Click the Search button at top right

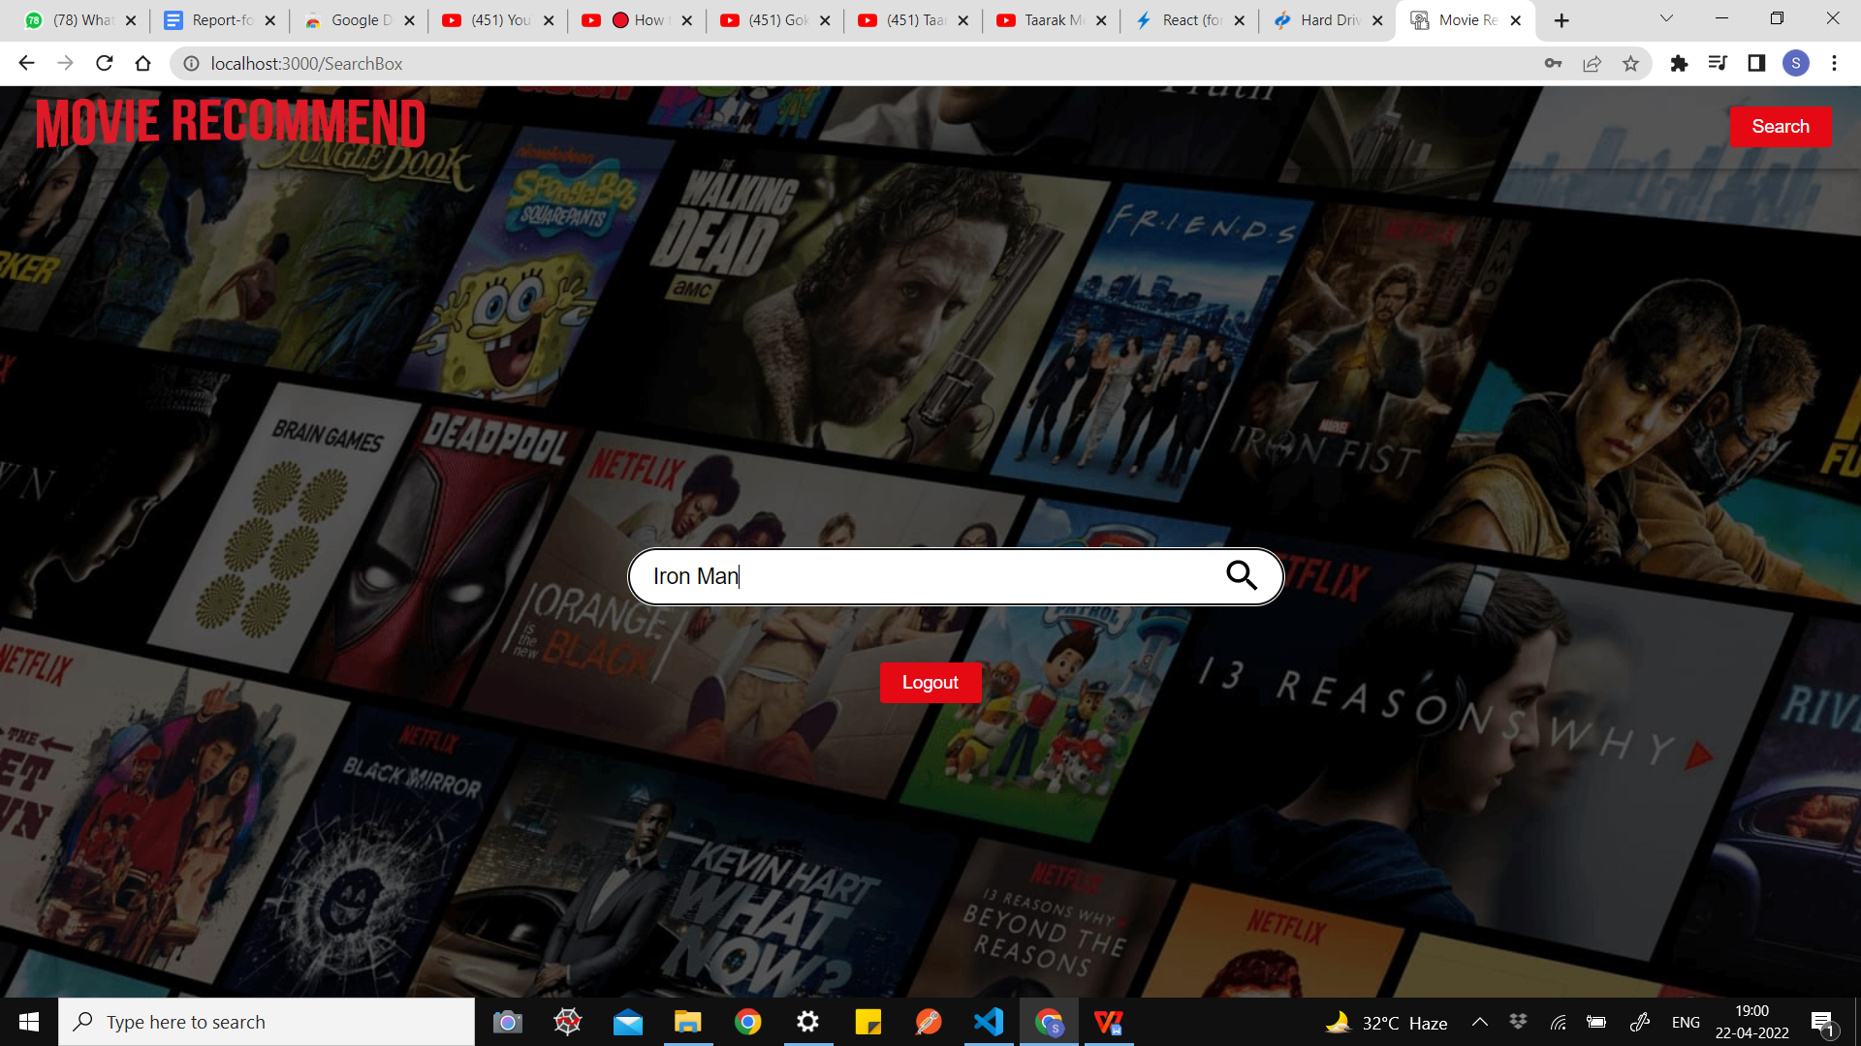(1781, 126)
